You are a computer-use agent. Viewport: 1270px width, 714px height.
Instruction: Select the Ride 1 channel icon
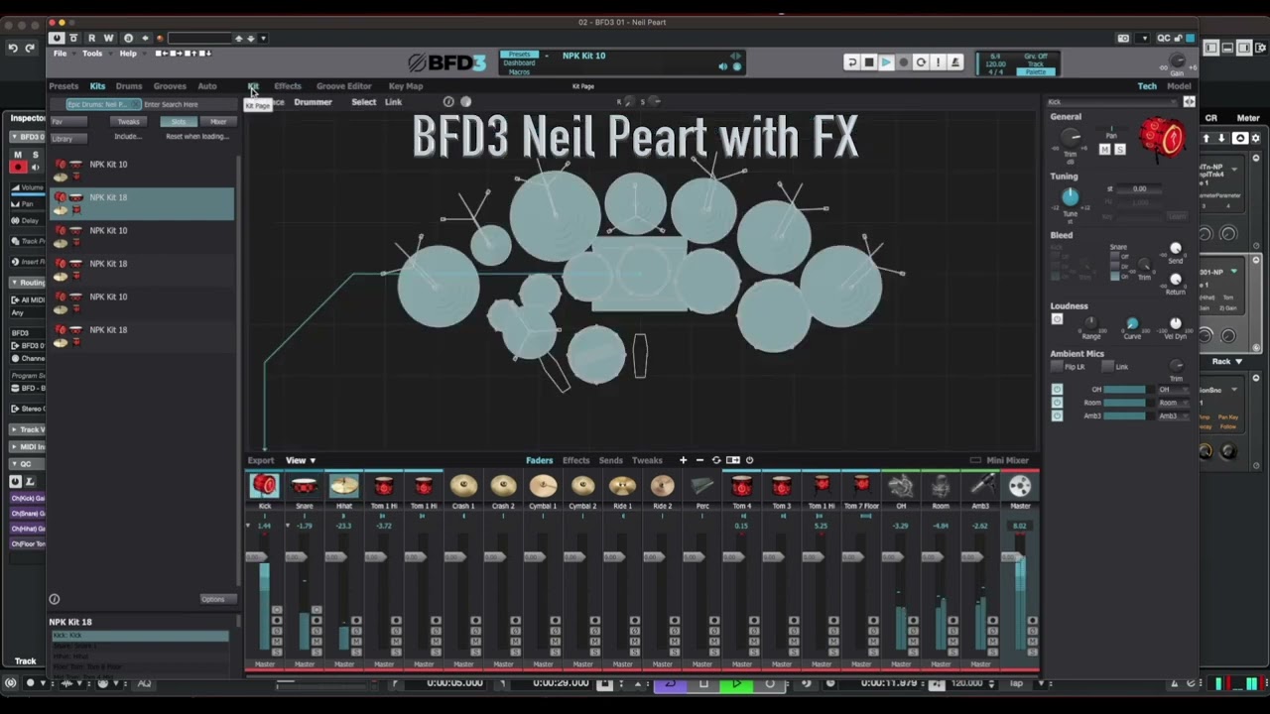click(x=622, y=486)
